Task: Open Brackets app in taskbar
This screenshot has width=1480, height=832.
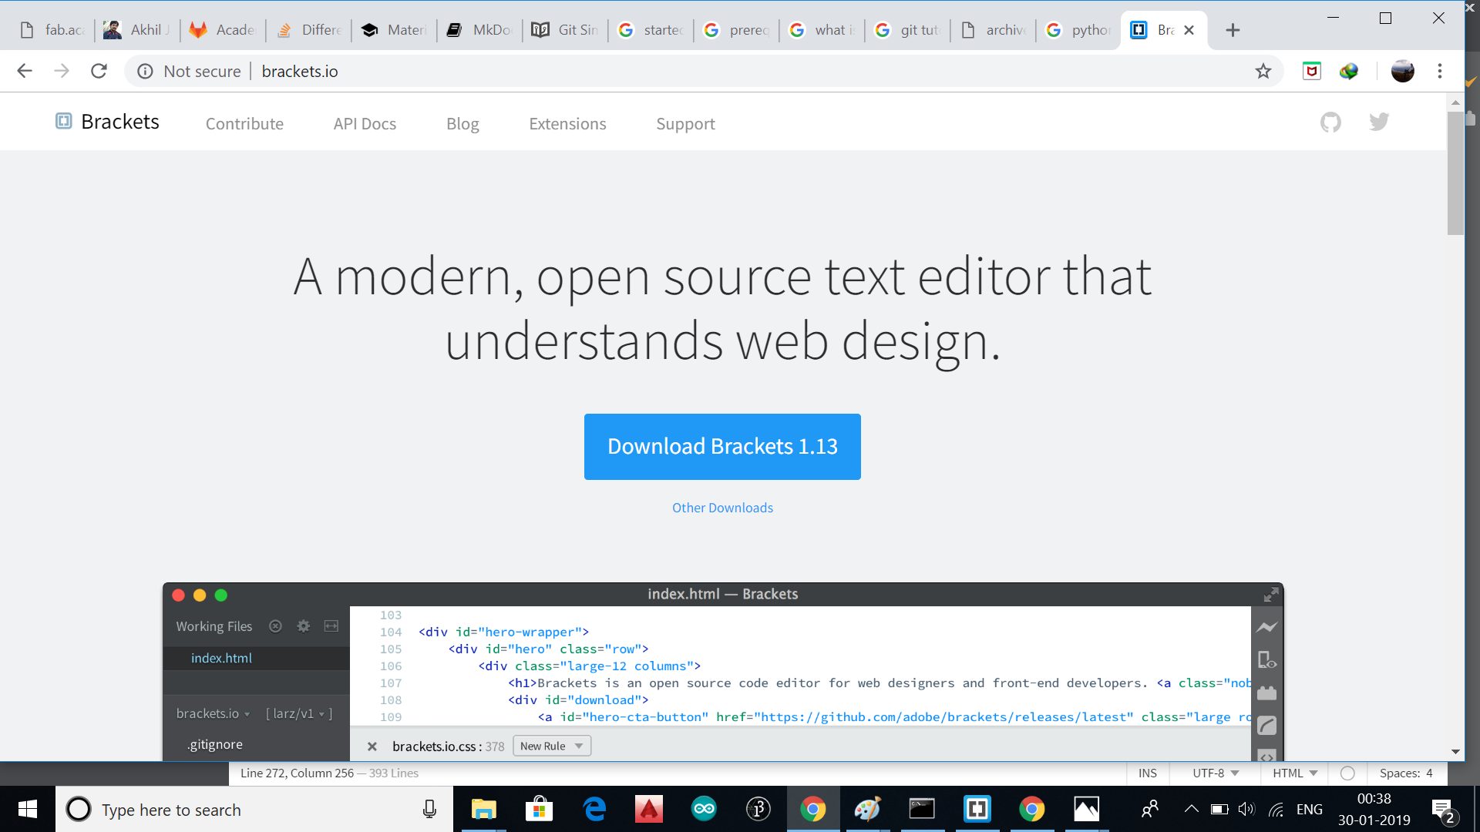Action: tap(977, 809)
